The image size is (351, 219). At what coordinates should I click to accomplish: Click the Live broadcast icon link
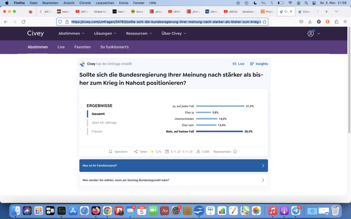click(x=239, y=64)
